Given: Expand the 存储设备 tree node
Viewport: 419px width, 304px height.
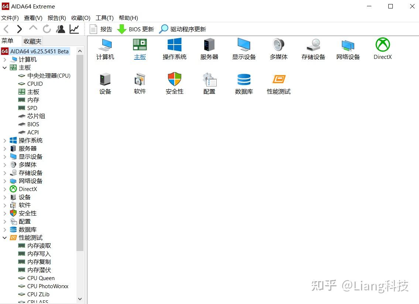Looking at the screenshot, I should [x=4, y=173].
